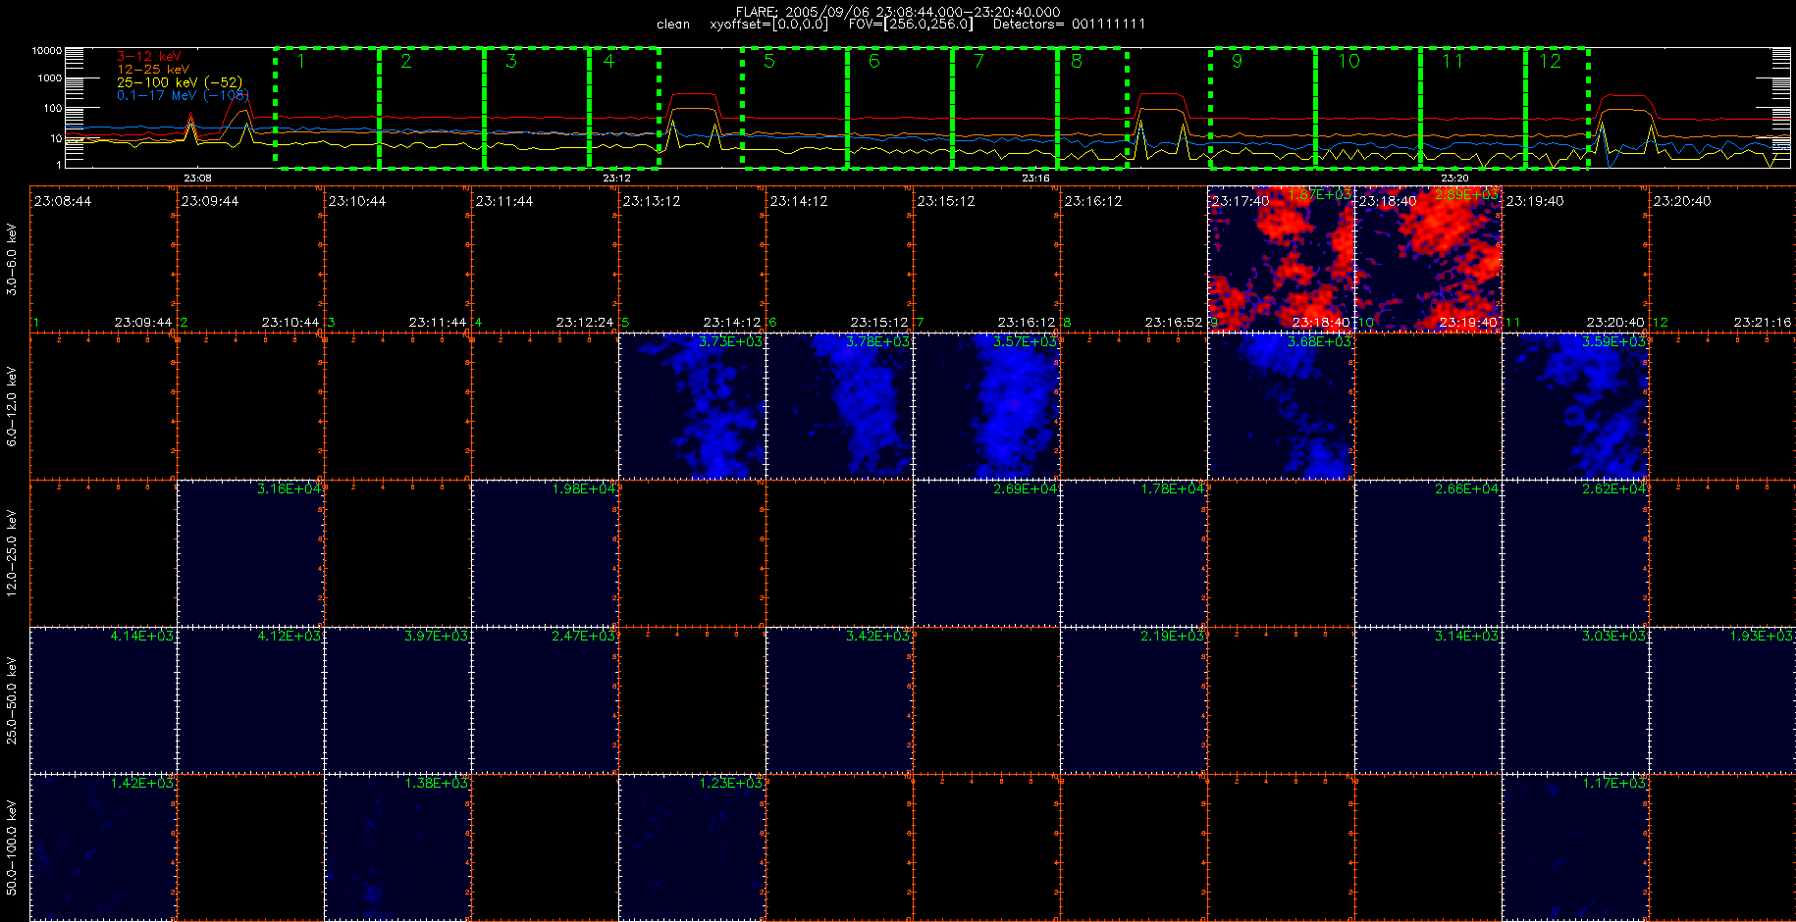The image size is (1796, 922).
Task: Choose interval 7 box in the light curve
Action: pos(1005,108)
